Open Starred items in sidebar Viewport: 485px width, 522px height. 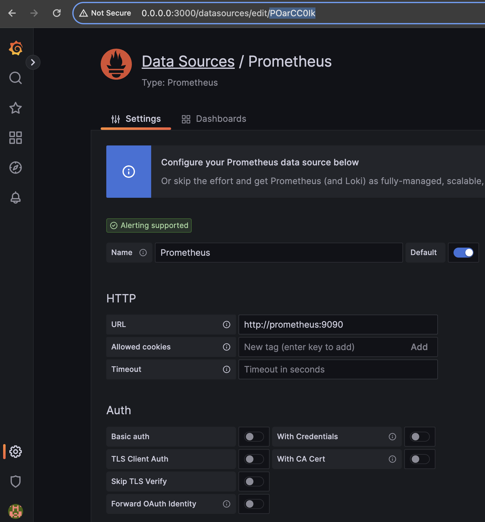[x=16, y=108]
